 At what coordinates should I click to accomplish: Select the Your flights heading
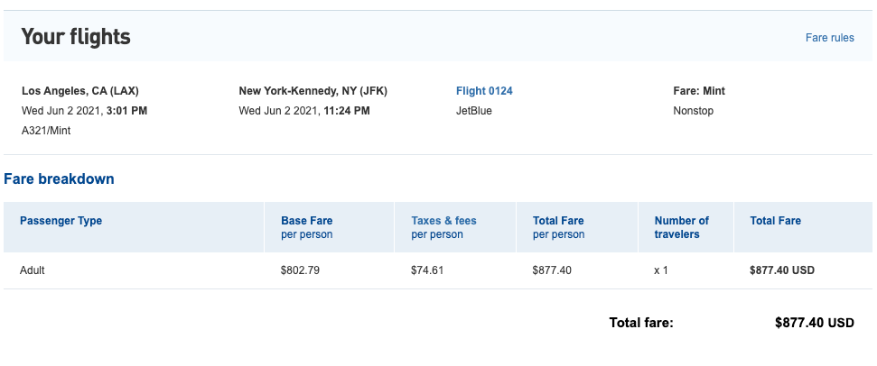click(x=76, y=37)
